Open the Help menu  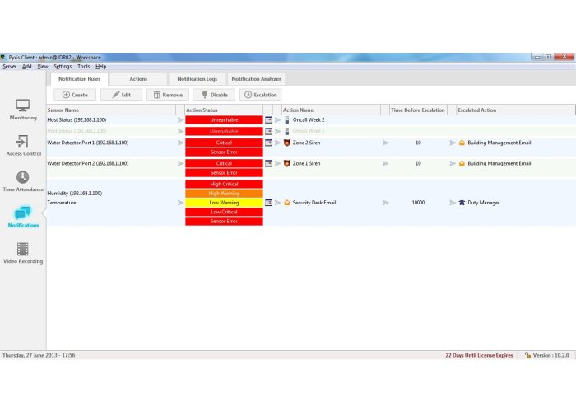[x=100, y=67]
